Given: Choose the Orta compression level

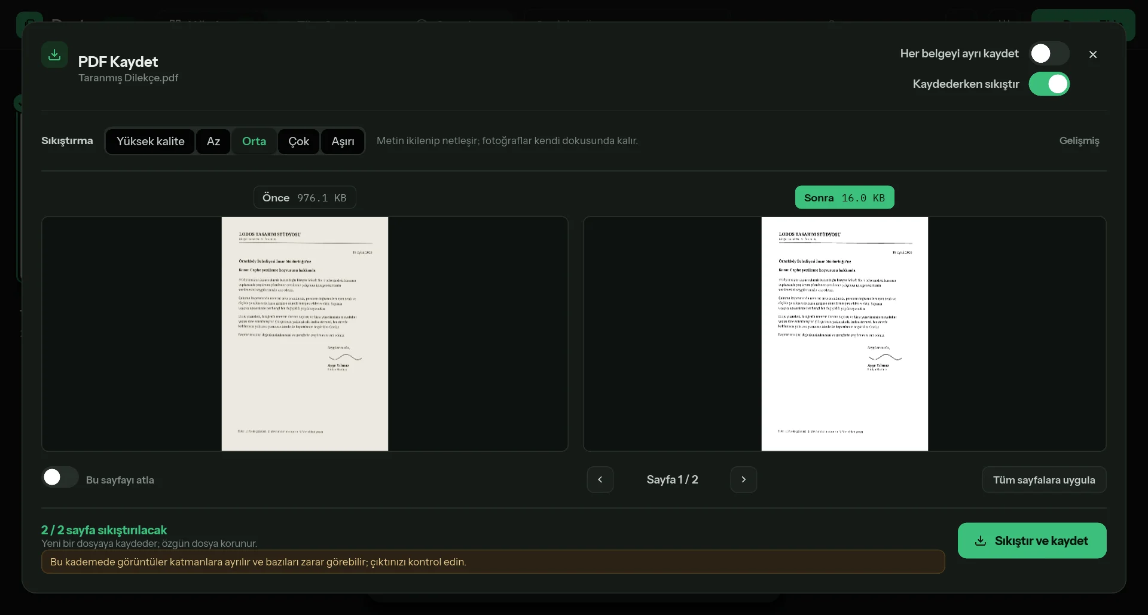Looking at the screenshot, I should 254,142.
